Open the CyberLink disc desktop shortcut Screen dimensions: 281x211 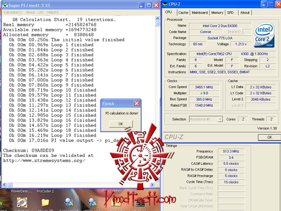(22, 202)
